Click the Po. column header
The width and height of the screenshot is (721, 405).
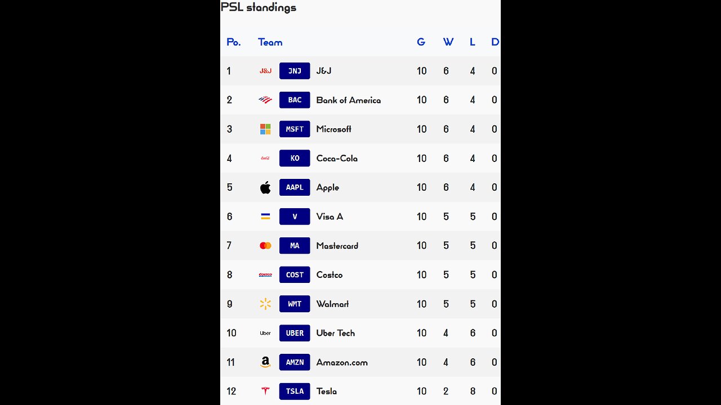tap(234, 42)
